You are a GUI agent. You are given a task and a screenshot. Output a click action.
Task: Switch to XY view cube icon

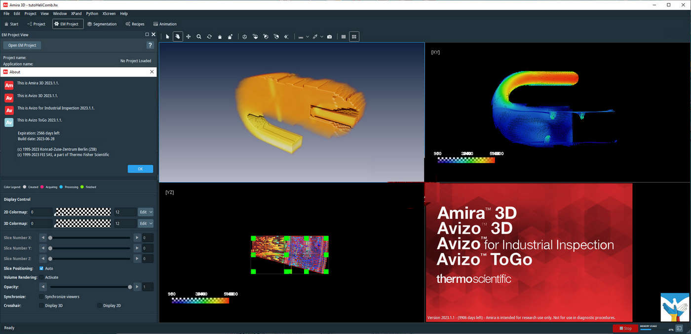pyautogui.click(x=255, y=36)
